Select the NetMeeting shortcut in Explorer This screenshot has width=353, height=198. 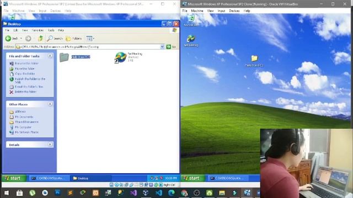[129, 57]
